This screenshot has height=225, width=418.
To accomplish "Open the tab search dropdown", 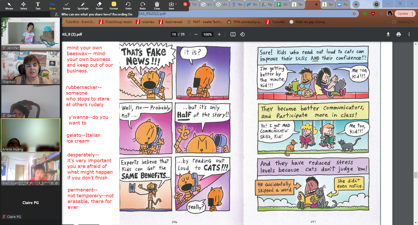I will [x=376, y=4].
